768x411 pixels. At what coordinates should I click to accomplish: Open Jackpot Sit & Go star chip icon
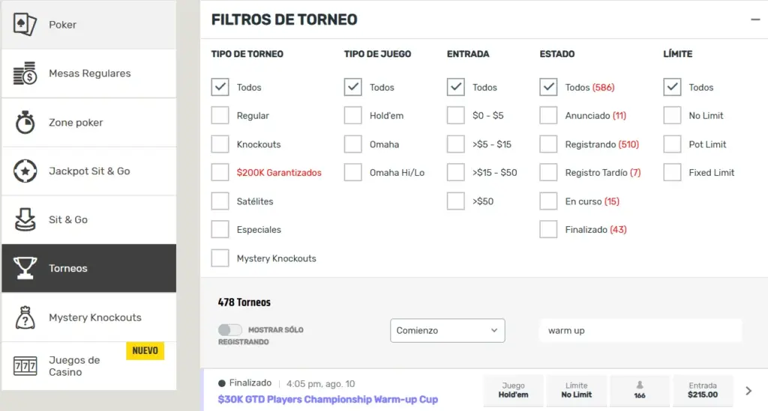point(25,171)
